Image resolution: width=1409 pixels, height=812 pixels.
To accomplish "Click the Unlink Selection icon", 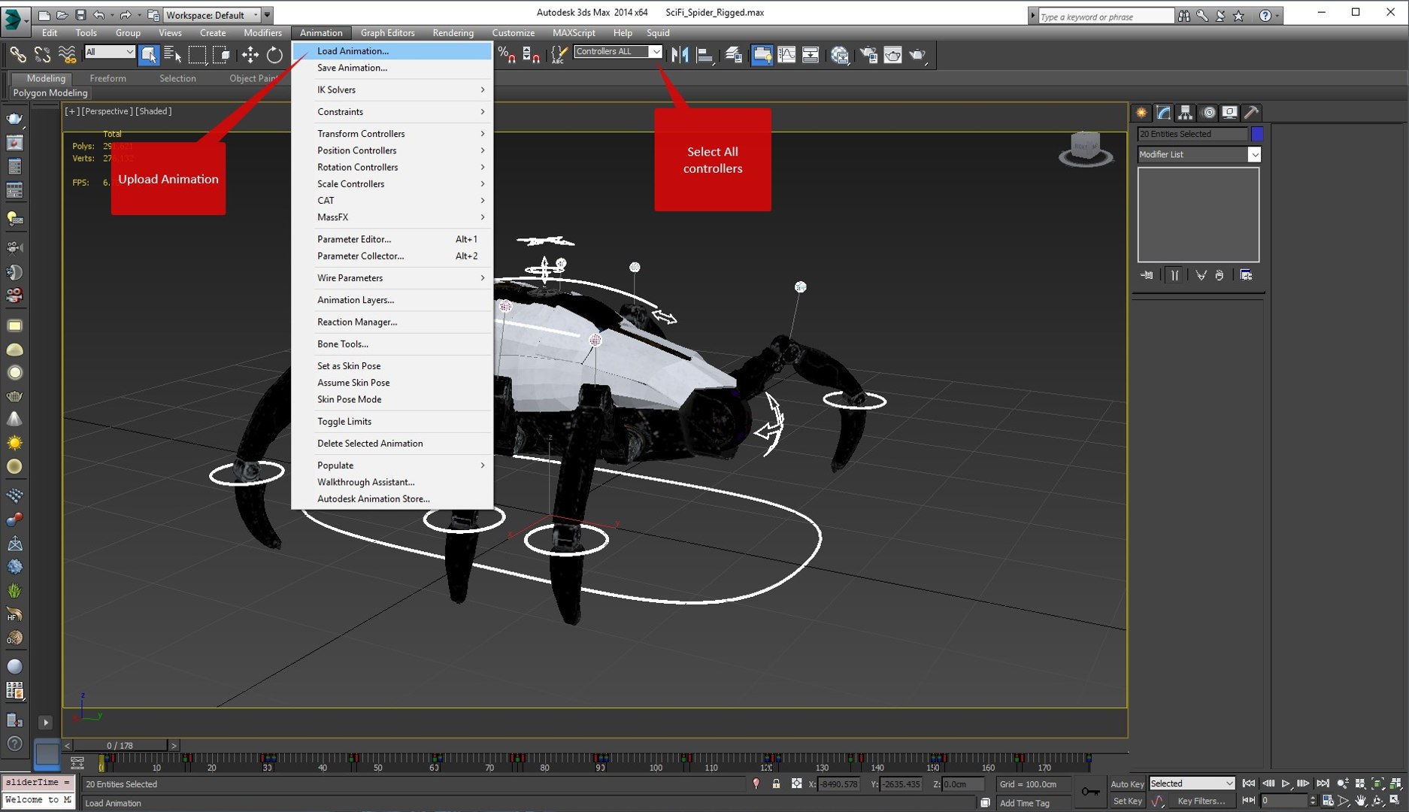I will coord(42,54).
